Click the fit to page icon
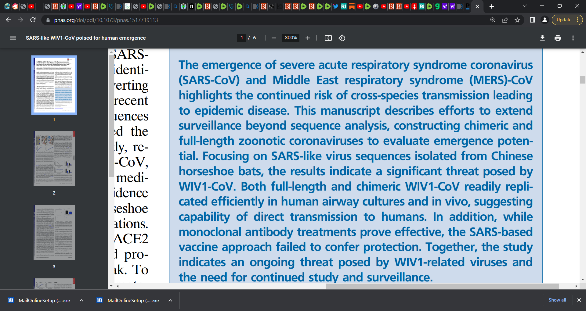The width and height of the screenshot is (586, 311). [x=328, y=38]
